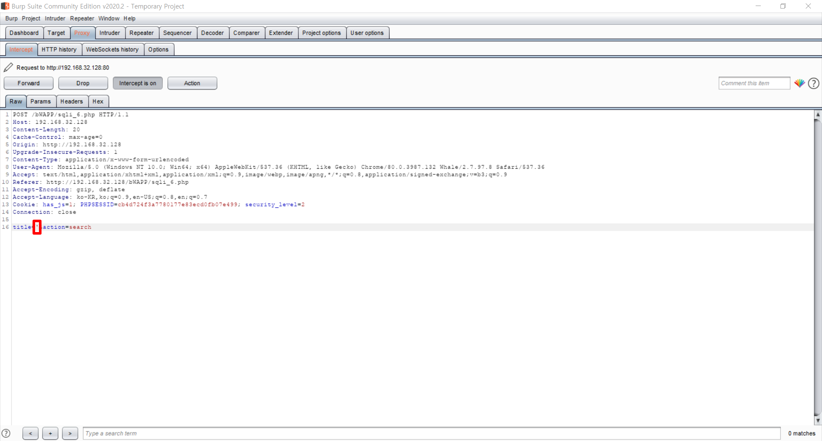The image size is (822, 441).
Task: Open the Help menu
Action: point(129,18)
